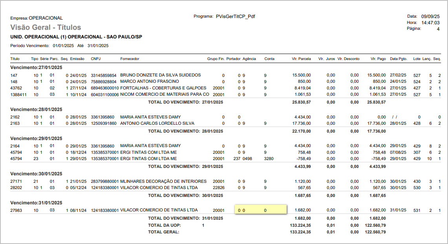Click the TOTAL GERAL label
This screenshot has width=448, height=244.
click(x=163, y=232)
